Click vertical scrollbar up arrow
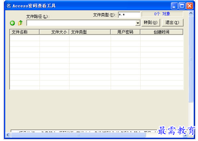Image resolution: width=198 pixels, height=141 pixels. tap(191, 13)
